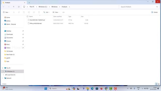Image resolution: width=161 pixels, height=91 pixels.
Task: Open Task View from the taskbar
Action: [x=78, y=88]
